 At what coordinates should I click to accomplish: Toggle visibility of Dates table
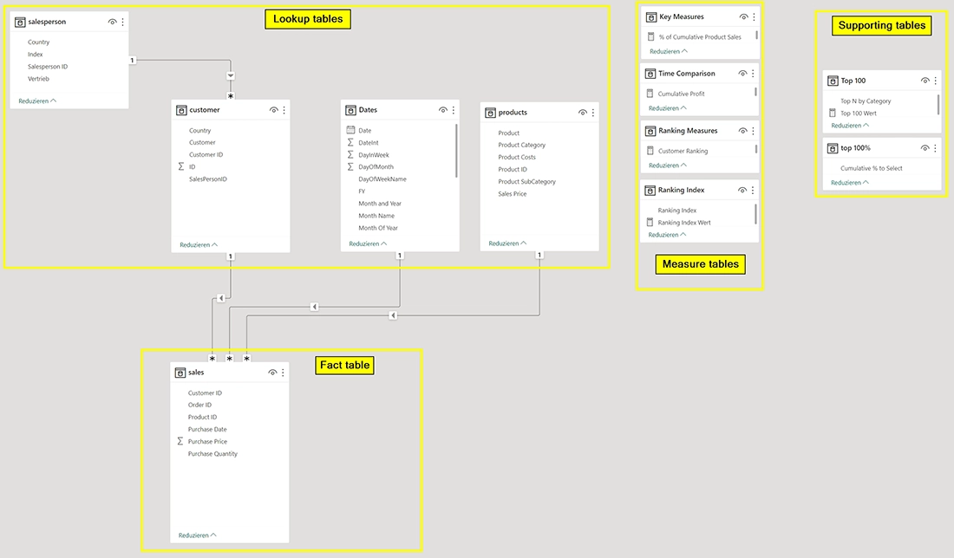click(x=442, y=110)
